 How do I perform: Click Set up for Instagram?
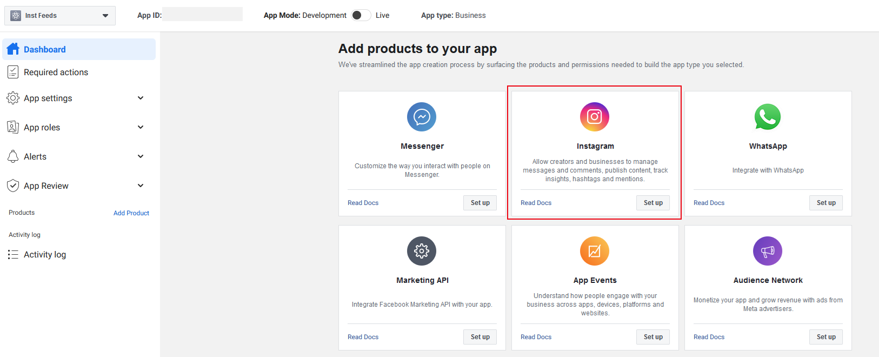pos(653,203)
